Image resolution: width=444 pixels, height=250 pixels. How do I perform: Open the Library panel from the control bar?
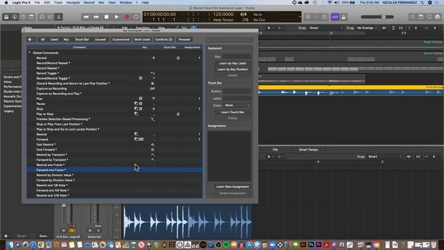(x=6, y=17)
